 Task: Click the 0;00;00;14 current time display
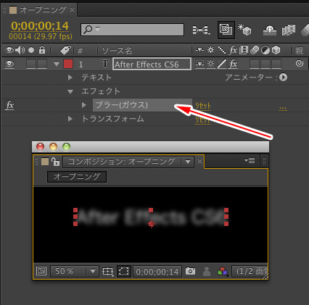[x=40, y=26]
